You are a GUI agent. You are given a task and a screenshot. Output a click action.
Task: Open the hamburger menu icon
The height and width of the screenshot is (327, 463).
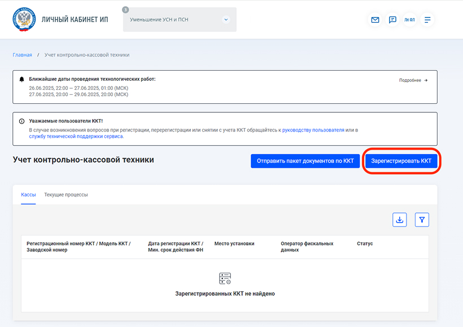427,20
